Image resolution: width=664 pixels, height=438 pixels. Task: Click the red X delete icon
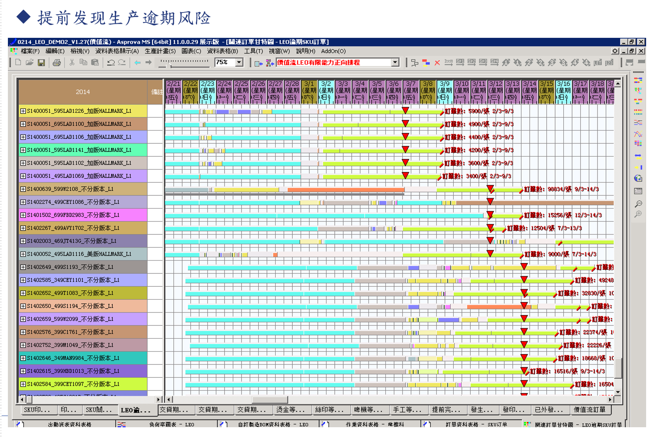pos(437,63)
